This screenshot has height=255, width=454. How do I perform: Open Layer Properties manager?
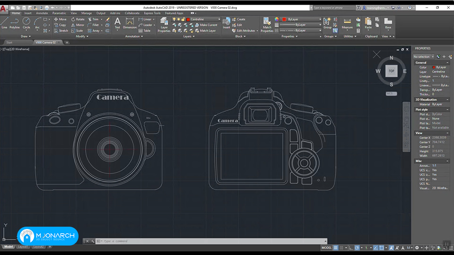click(x=164, y=25)
